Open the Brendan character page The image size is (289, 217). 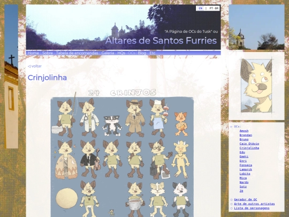[x=246, y=135]
